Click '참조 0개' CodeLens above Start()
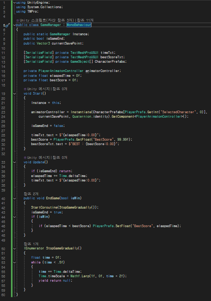 tap(60, 89)
